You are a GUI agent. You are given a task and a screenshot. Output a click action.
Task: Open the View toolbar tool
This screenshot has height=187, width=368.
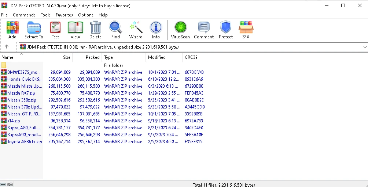(75, 30)
